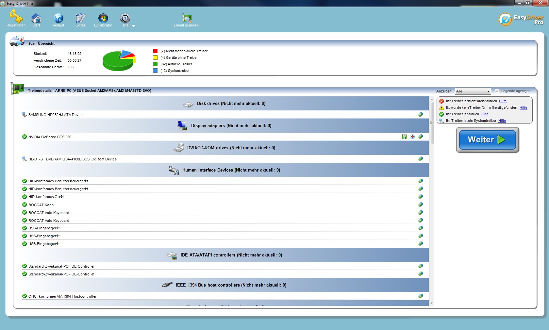
Task: Click system driver icon beside SAMSUNG HD252HJ
Action: [x=25, y=114]
